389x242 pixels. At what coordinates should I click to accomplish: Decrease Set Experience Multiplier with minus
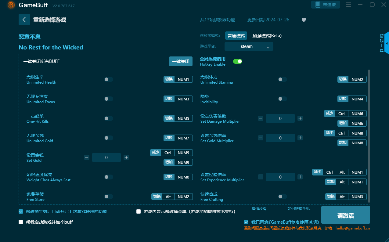point(261,177)
